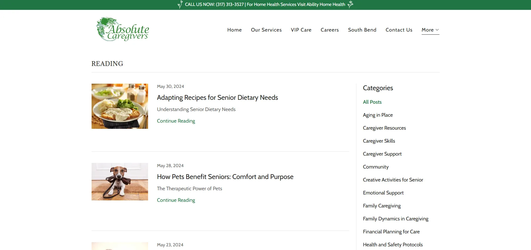Navigate to Careers page

(330, 30)
